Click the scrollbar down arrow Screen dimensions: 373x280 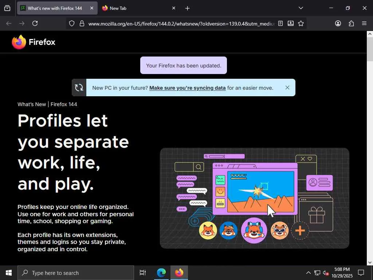click(x=370, y=262)
